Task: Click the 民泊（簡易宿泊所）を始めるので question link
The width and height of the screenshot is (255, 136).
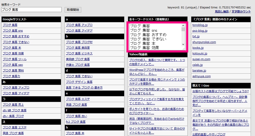Action: click(157, 121)
